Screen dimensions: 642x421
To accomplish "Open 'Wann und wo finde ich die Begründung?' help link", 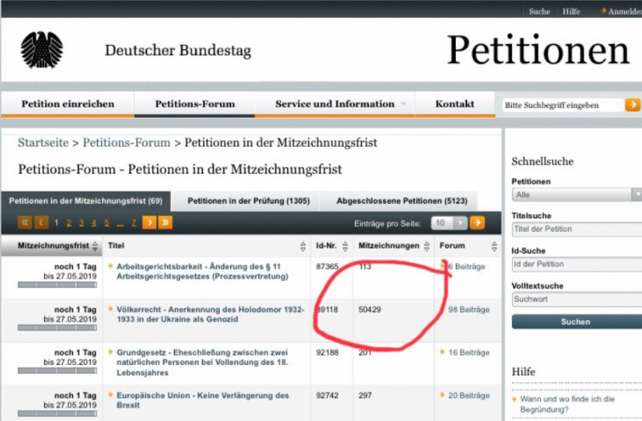I will [x=567, y=404].
